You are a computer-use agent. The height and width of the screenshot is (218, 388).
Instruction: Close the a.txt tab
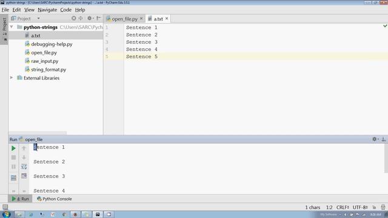[167, 19]
